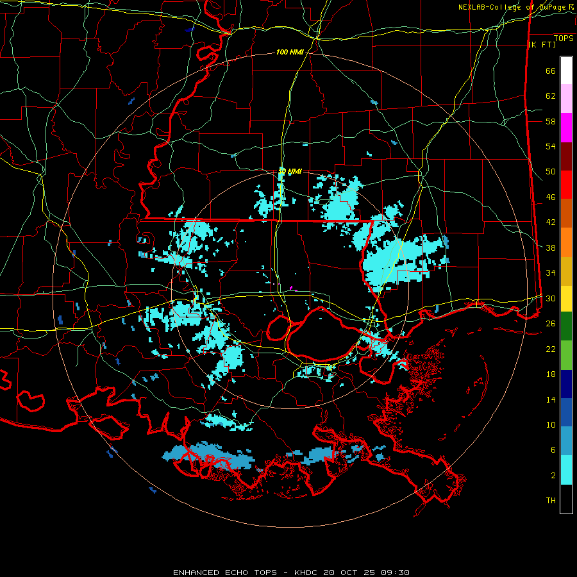Click the '18' legend value

pyautogui.click(x=551, y=374)
